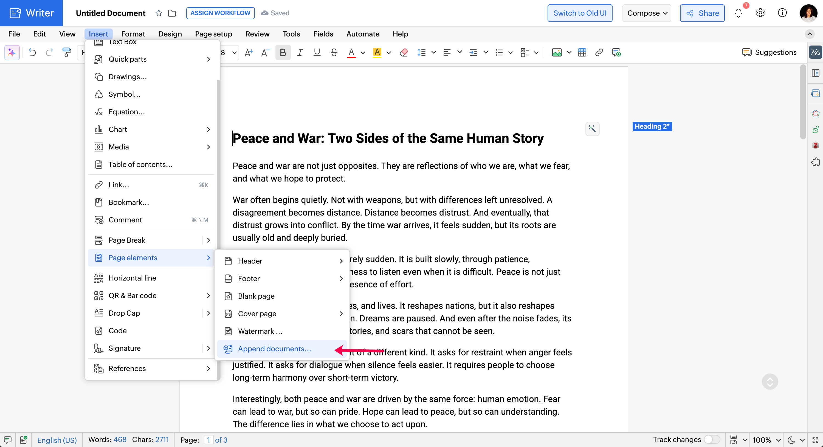Star the Untitled Document as favorite
Screen dimensions: 823x447
click(159, 13)
